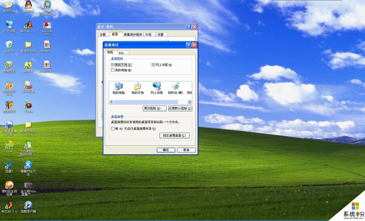The height and width of the screenshot is (221, 365).
Task: Select the AutoCAD 2010 desktop icon
Action: pos(47,27)
